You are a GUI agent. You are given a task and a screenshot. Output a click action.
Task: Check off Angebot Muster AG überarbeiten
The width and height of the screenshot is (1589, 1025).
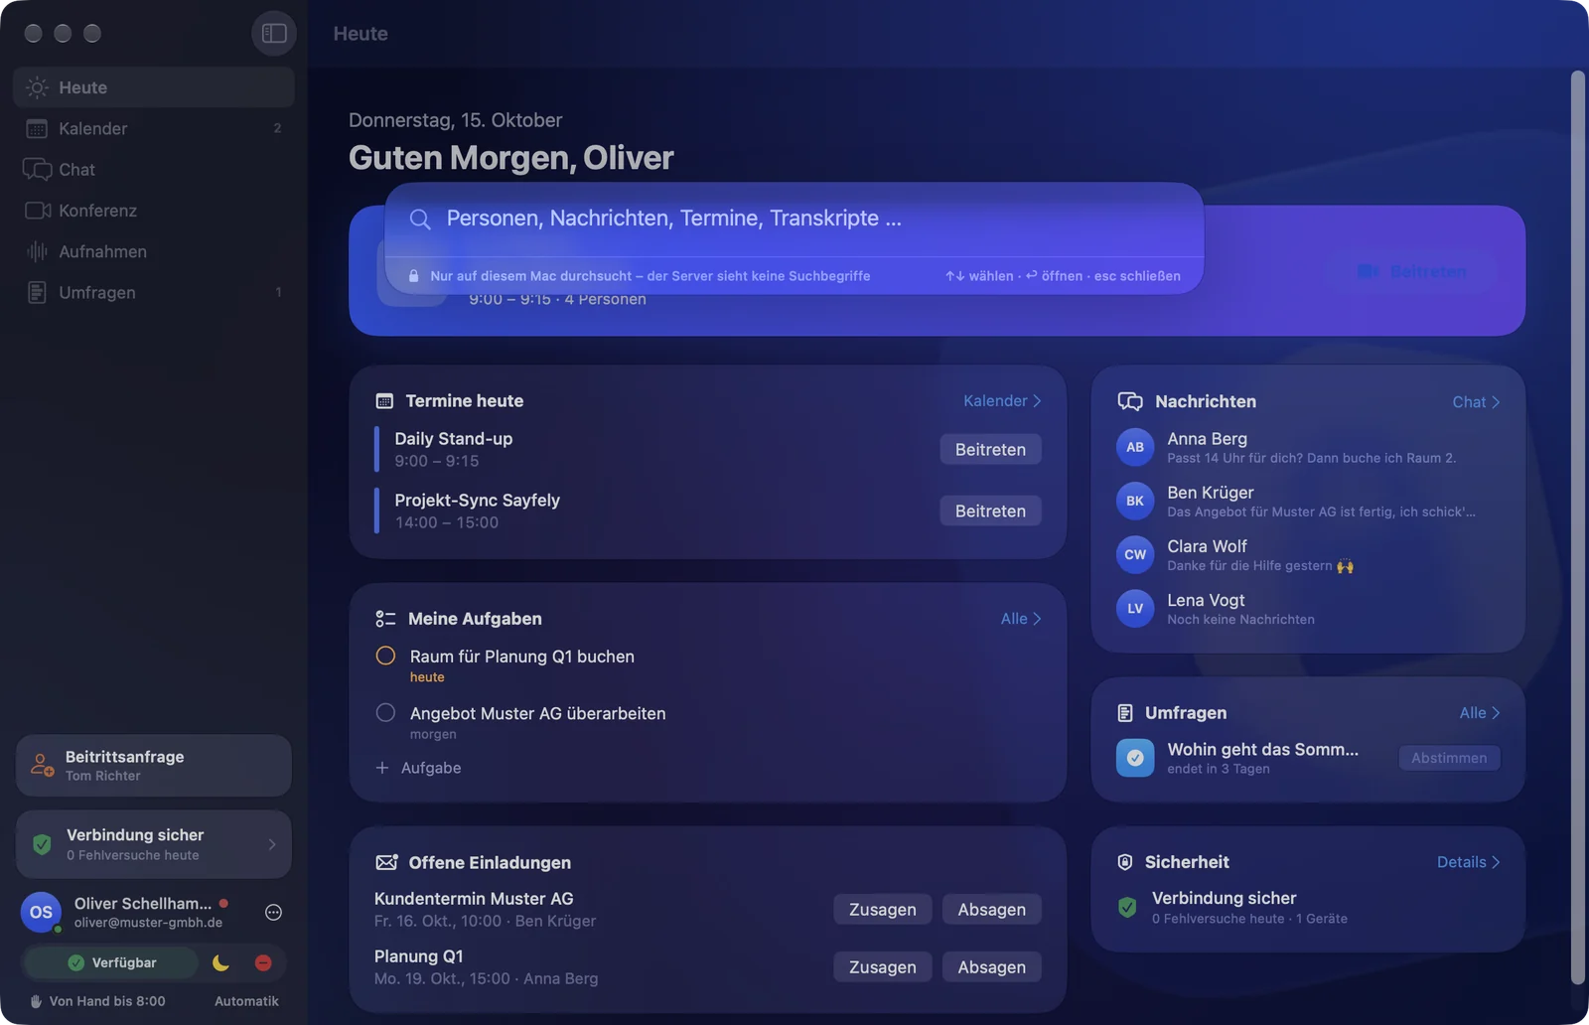point(386,713)
